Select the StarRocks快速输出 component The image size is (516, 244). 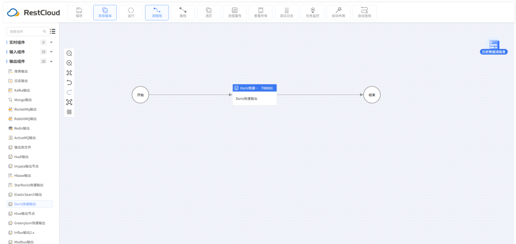pyautogui.click(x=29, y=185)
